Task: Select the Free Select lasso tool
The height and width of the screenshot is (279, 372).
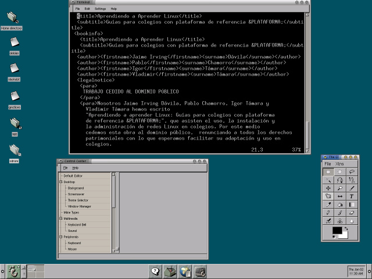Action: pos(352,173)
